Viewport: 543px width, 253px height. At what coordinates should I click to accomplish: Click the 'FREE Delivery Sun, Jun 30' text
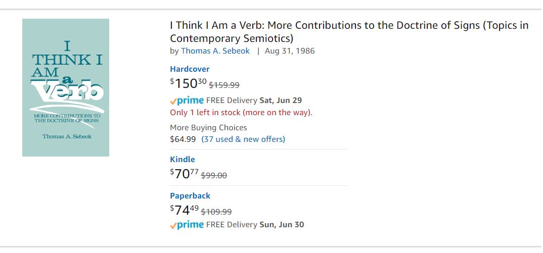[255, 225]
